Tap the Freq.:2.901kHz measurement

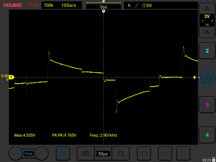click(x=103, y=135)
